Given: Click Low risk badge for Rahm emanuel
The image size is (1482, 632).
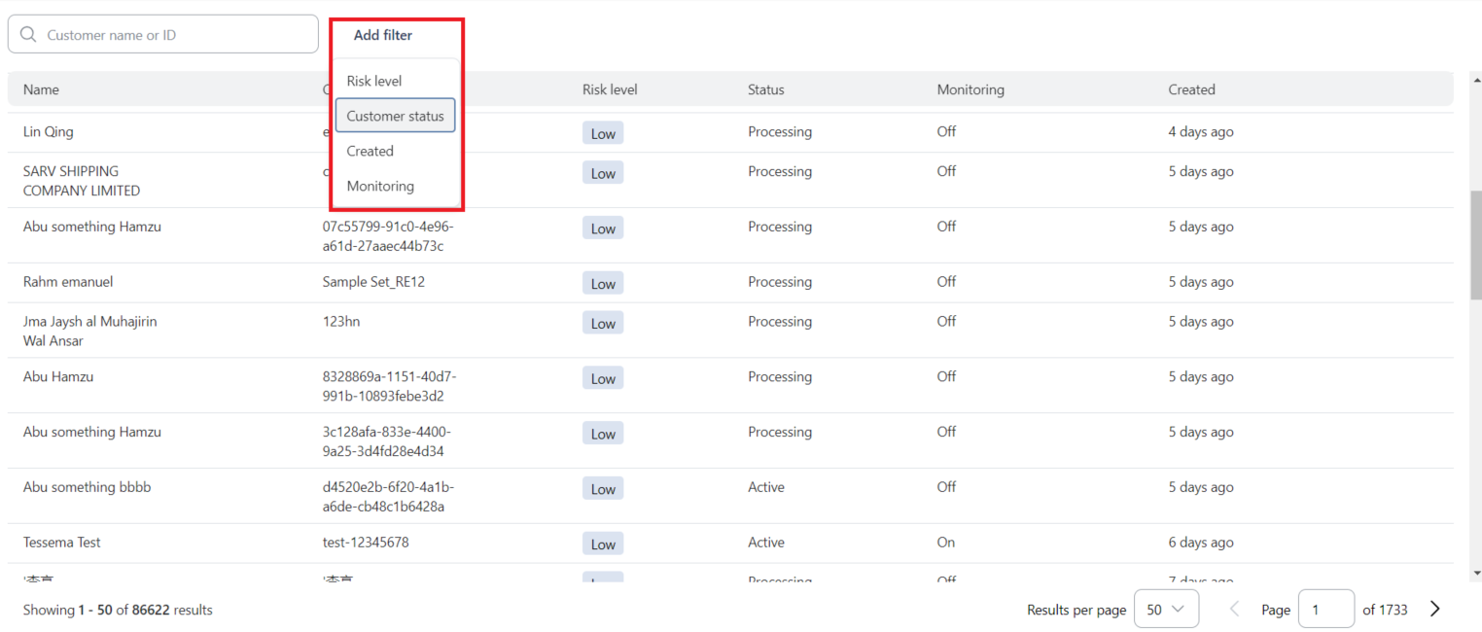Looking at the screenshot, I should (x=603, y=283).
